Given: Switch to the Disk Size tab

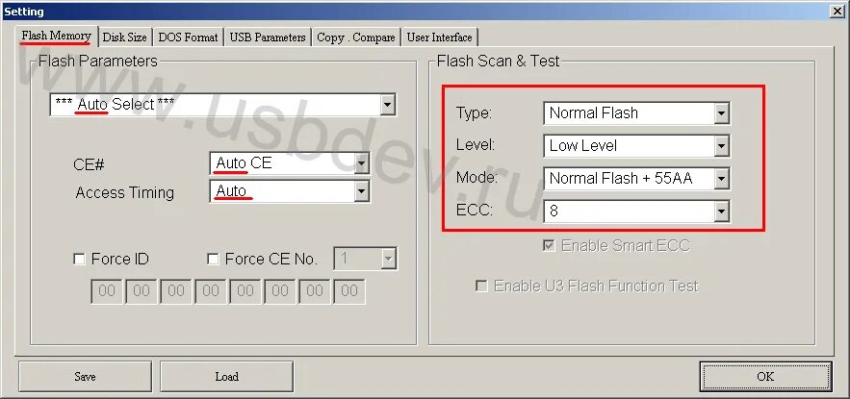Looking at the screenshot, I should click(125, 37).
